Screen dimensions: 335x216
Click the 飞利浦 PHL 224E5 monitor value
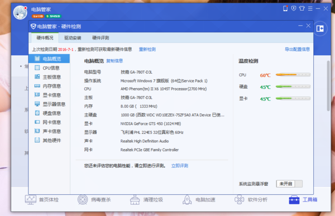tap(152, 132)
